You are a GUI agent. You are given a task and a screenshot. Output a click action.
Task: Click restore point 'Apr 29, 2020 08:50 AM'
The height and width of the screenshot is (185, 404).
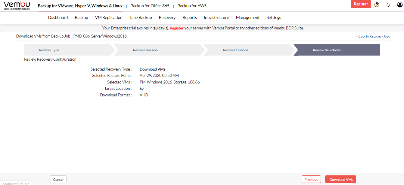pos(159,76)
